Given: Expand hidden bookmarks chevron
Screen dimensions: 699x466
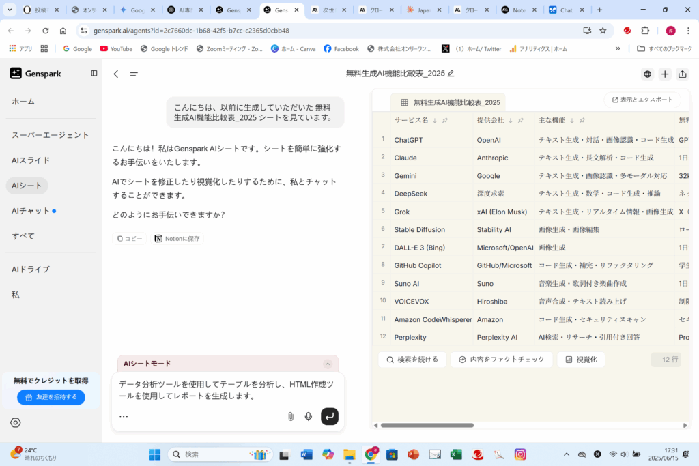Looking at the screenshot, I should [617, 49].
